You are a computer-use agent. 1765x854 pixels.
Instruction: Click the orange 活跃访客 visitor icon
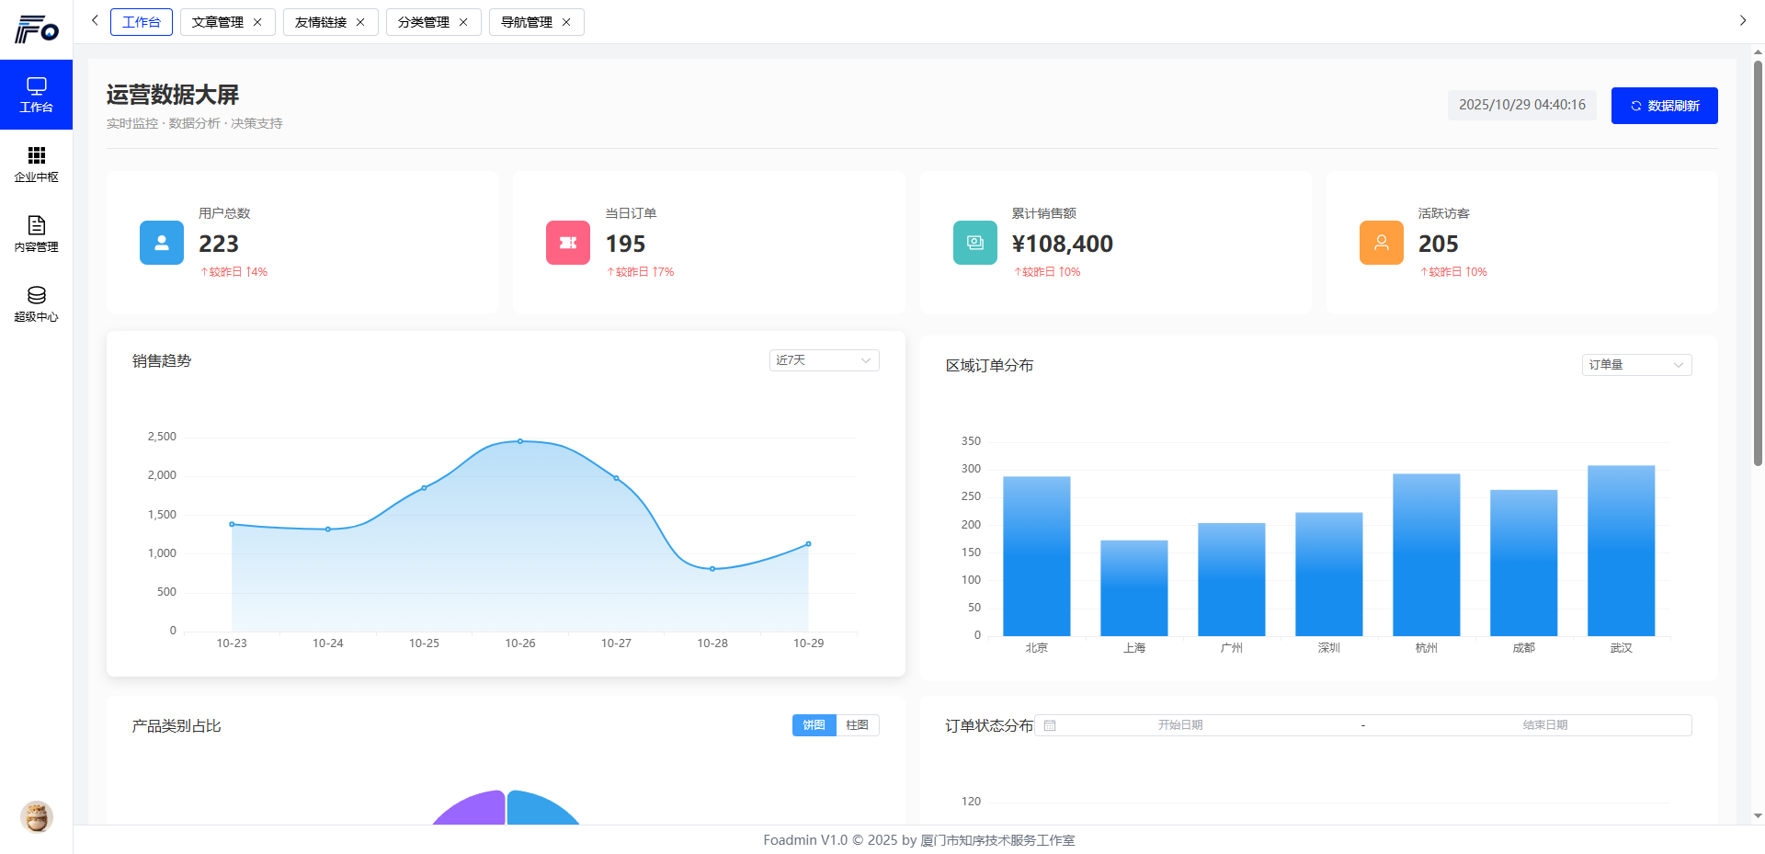[1381, 243]
